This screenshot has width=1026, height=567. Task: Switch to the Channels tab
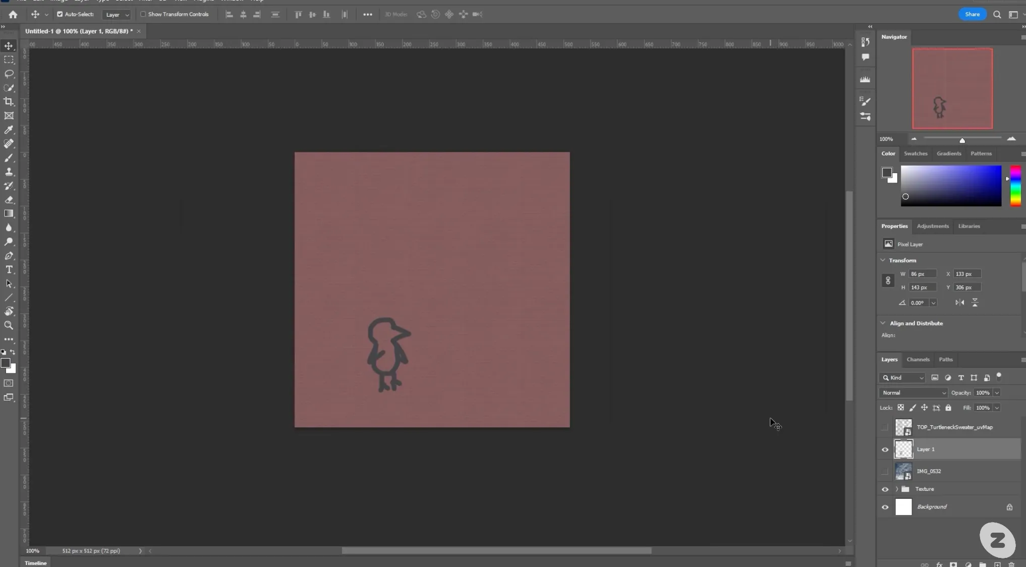click(x=918, y=360)
